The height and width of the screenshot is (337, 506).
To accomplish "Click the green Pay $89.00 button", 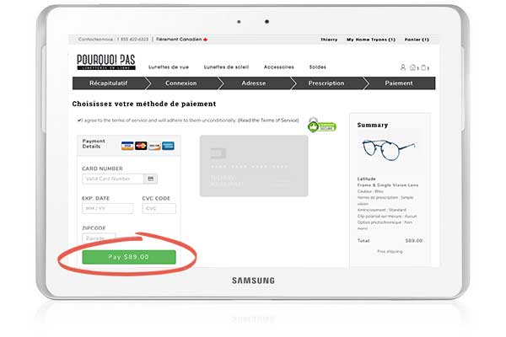I will tap(129, 257).
